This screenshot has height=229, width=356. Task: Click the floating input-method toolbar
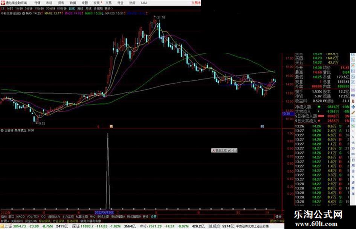[224, 150]
